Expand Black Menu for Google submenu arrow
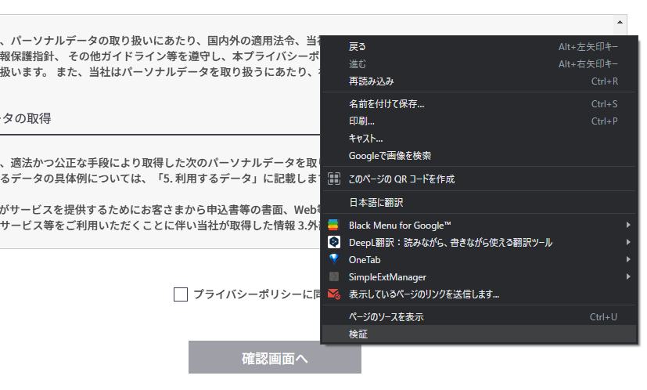Viewport: 647px width, 390px height. (628, 225)
